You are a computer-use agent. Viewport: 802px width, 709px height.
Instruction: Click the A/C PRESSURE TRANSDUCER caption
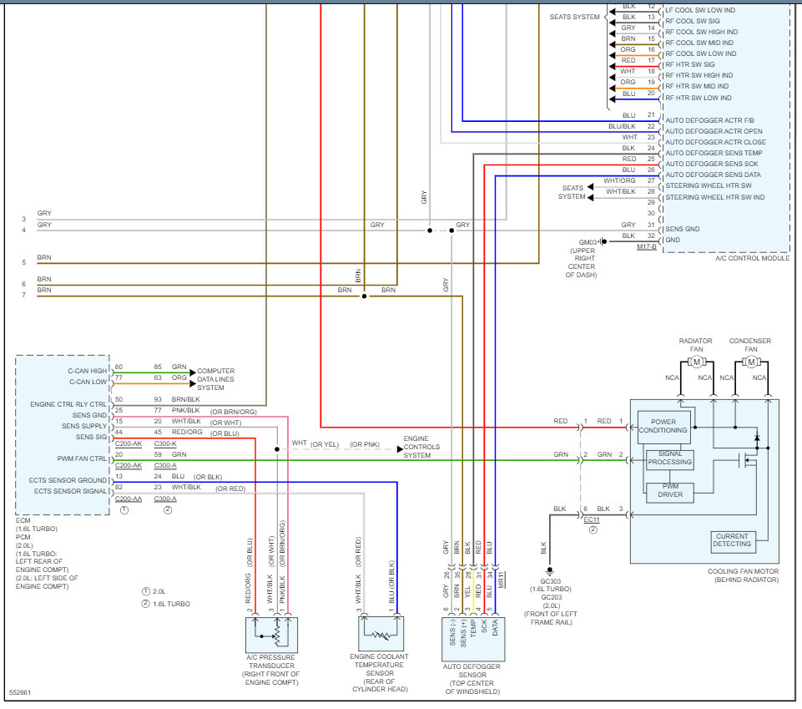coord(271,670)
